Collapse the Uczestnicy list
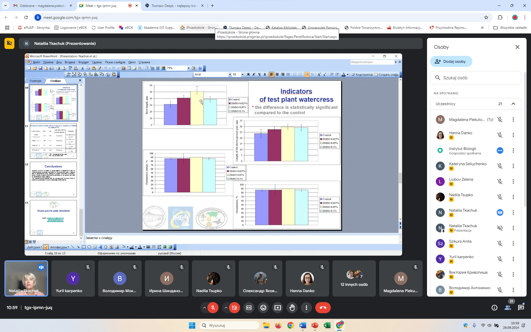The height and width of the screenshot is (332, 531). (513, 104)
